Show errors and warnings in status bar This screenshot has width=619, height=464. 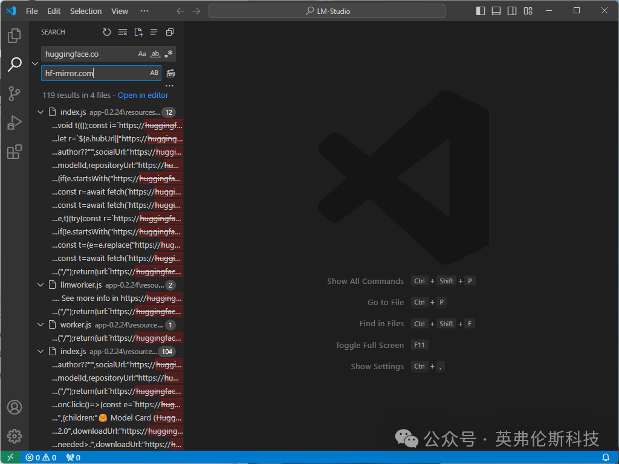41,457
